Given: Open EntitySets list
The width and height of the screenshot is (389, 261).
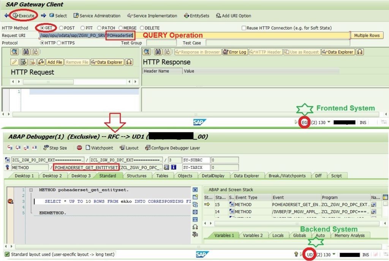Looking at the screenshot, I should (196, 16).
